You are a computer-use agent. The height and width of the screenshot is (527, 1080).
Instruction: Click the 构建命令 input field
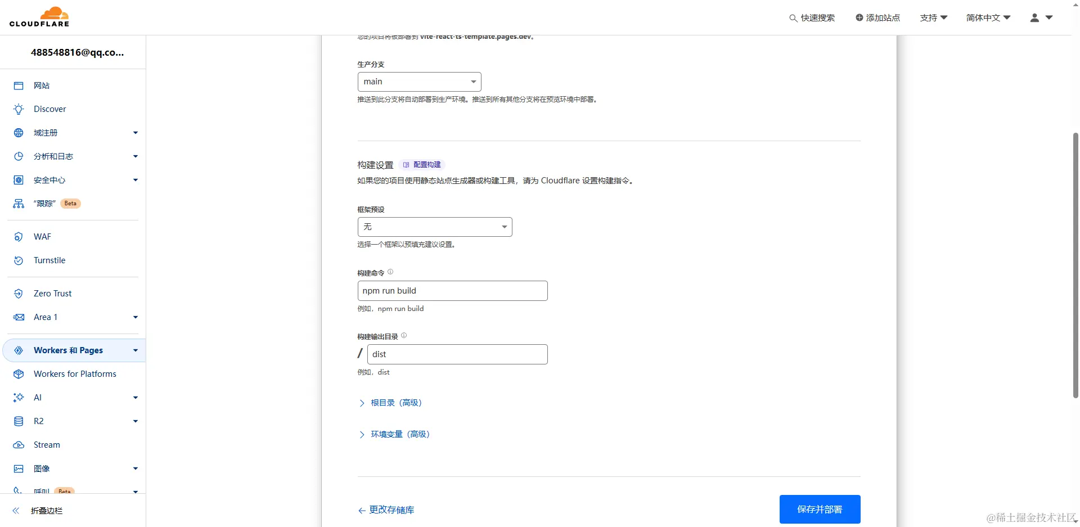pos(452,291)
